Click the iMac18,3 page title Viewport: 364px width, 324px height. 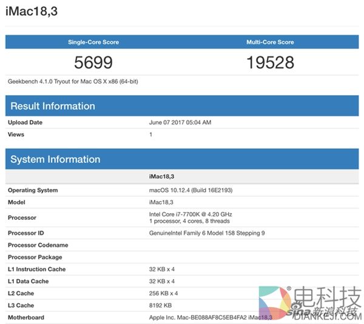point(32,11)
